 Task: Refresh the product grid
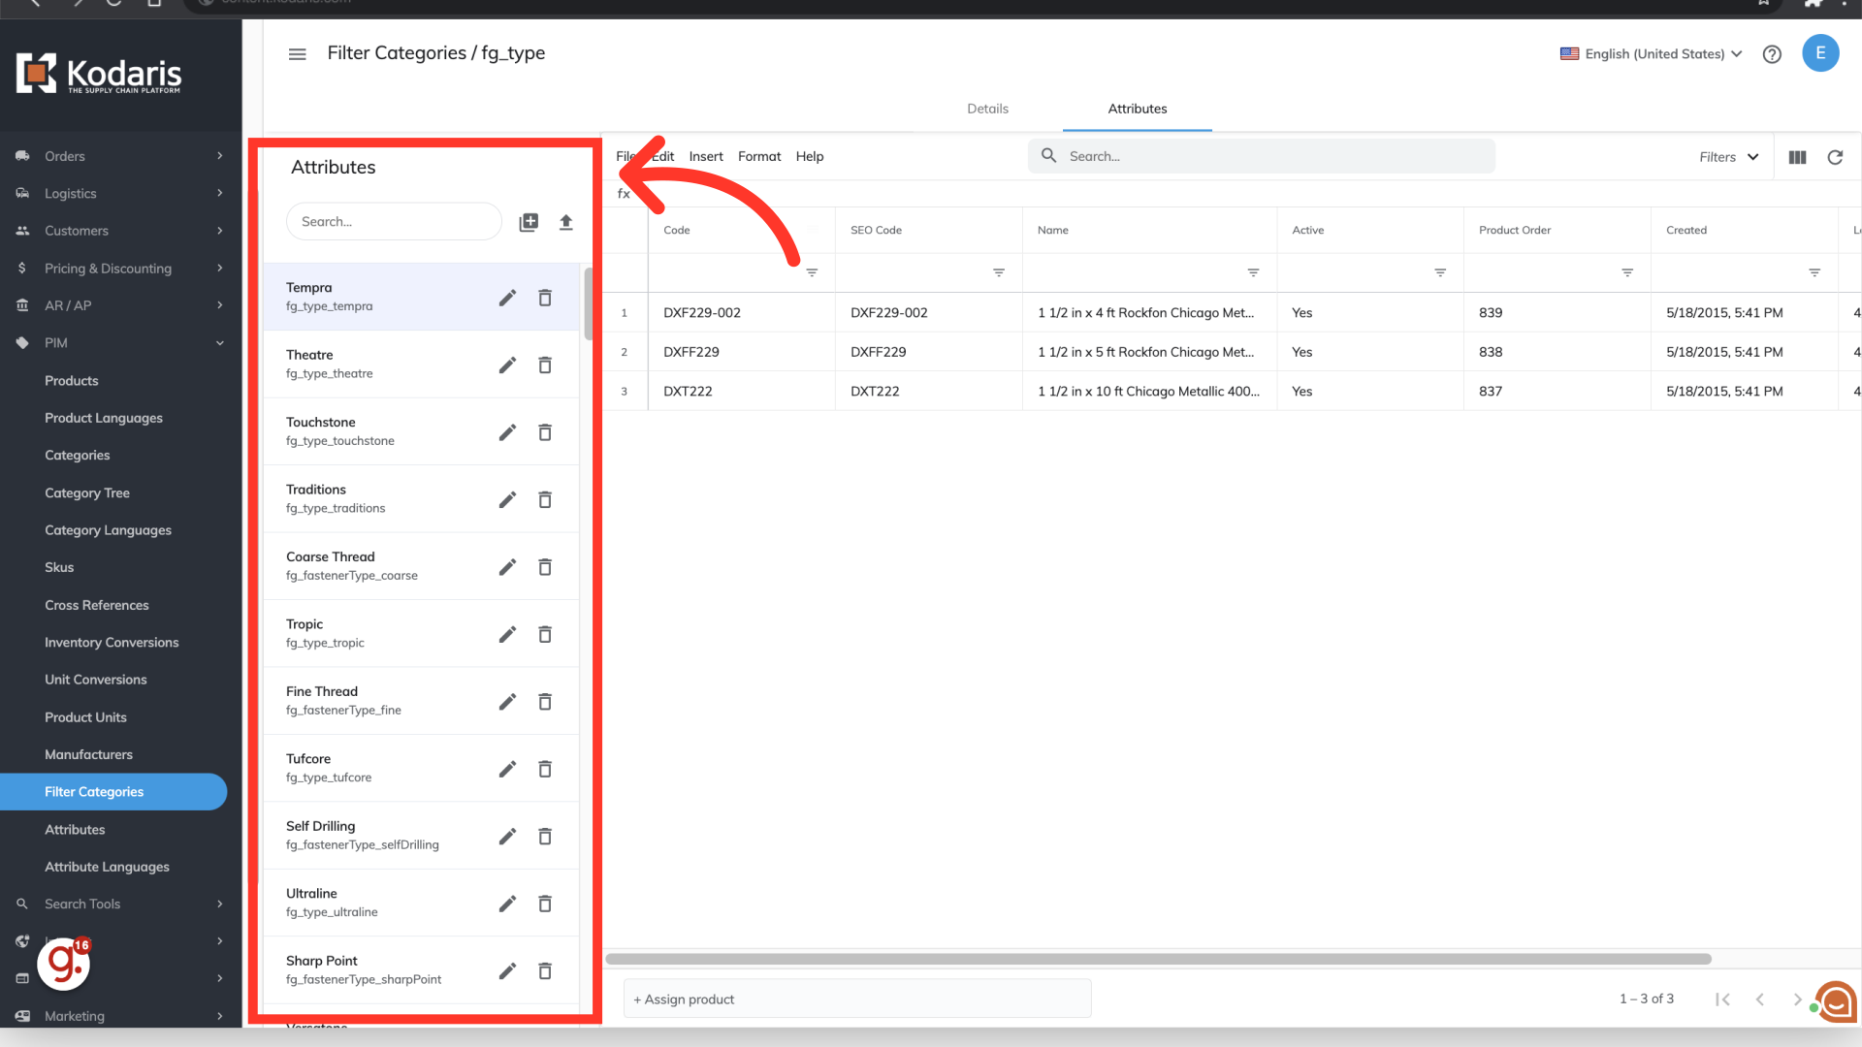pos(1835,157)
